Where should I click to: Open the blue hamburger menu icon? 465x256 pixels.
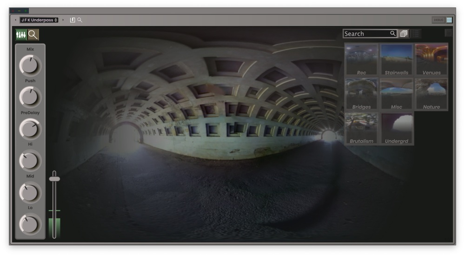[449, 20]
